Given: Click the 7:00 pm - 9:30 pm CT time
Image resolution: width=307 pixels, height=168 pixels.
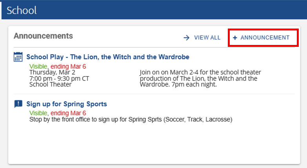Looking at the screenshot, I should pos(59,78).
